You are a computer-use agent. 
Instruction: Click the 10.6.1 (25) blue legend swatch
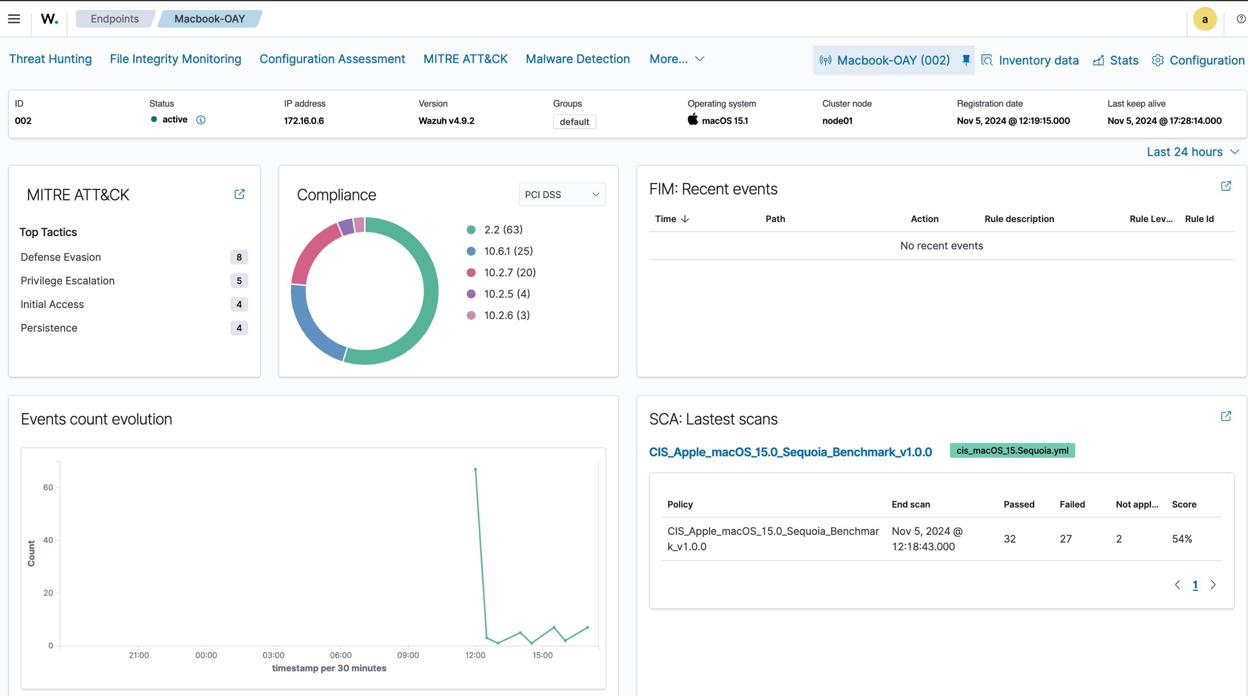(x=471, y=251)
